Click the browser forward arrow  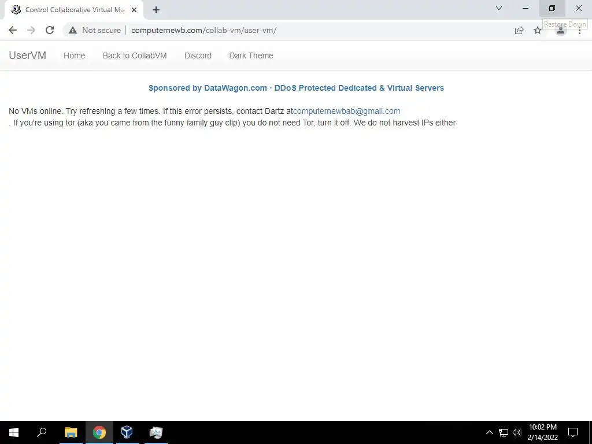pyautogui.click(x=31, y=30)
